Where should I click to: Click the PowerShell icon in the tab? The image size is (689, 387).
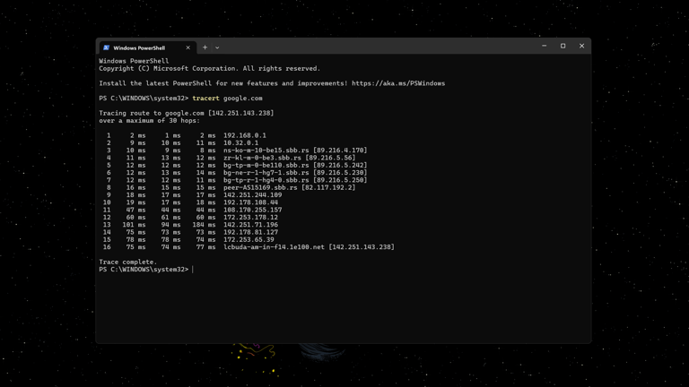(107, 47)
